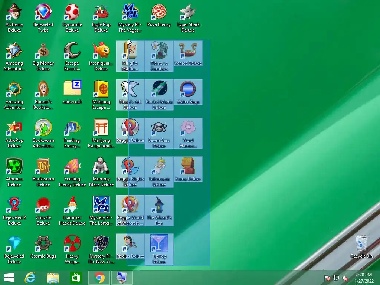Click the Bejeweled 2 Deluxe shortcut
The height and width of the screenshot is (285, 380).
click(14, 211)
